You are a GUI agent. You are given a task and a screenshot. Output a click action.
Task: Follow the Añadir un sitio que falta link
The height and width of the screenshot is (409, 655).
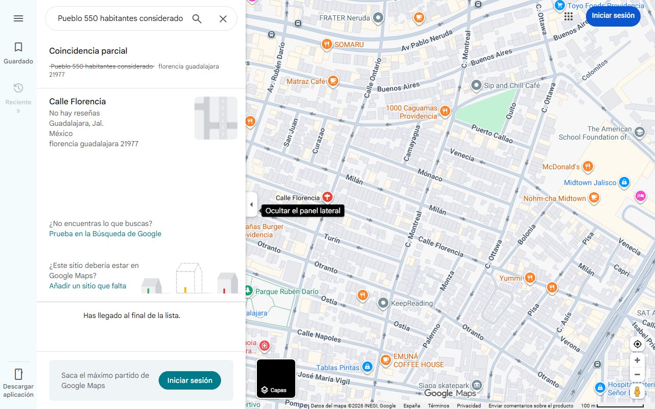pyautogui.click(x=88, y=286)
